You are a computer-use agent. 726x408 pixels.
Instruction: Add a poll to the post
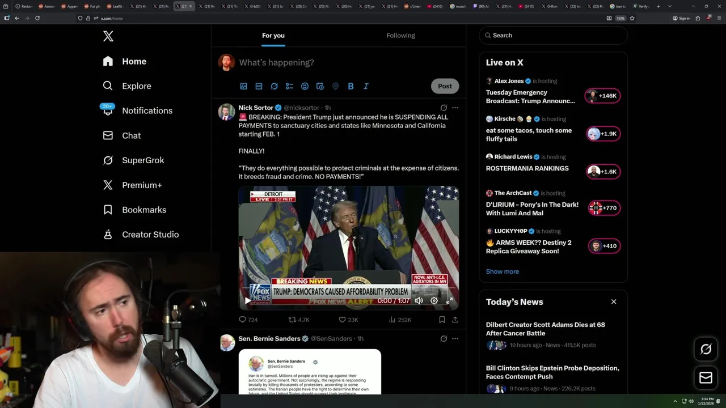tap(289, 86)
